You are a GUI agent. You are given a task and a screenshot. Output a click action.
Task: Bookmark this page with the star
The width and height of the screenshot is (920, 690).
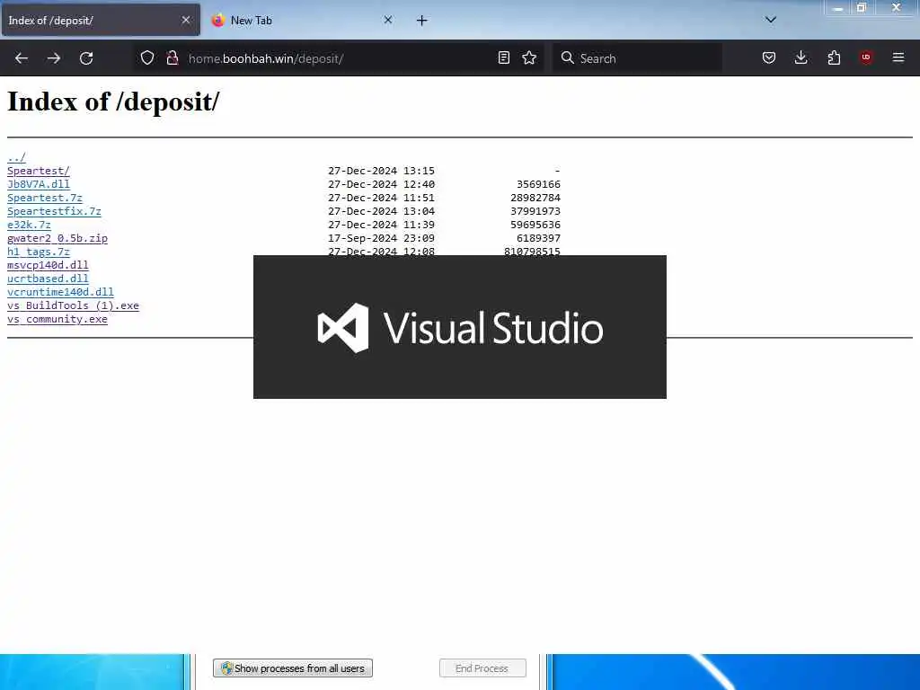tap(529, 57)
